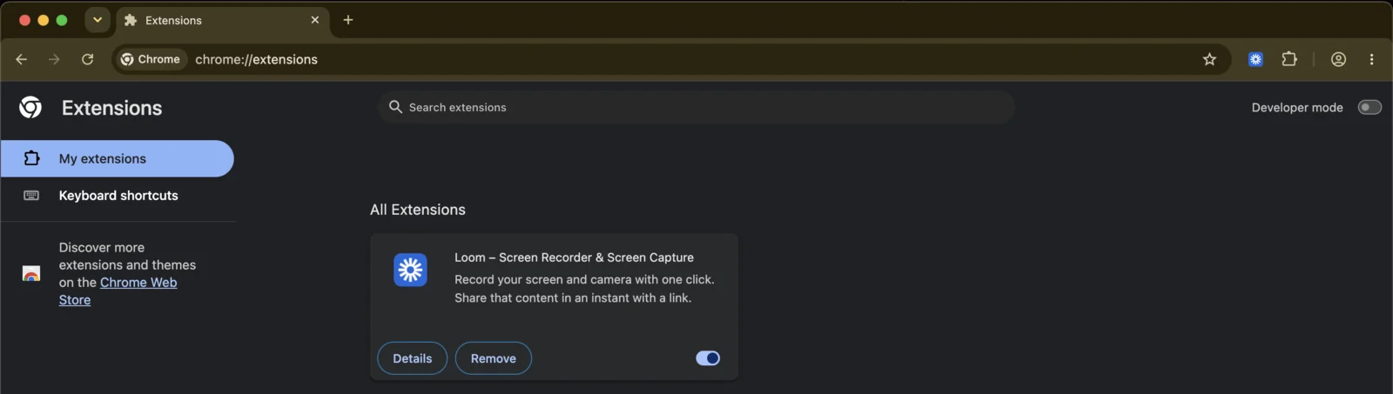
Task: Click the back navigation arrow
Action: (x=22, y=59)
